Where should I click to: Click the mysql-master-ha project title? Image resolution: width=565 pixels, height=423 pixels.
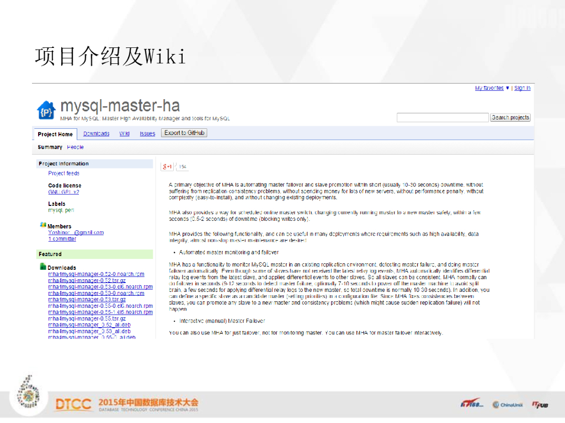coord(120,106)
